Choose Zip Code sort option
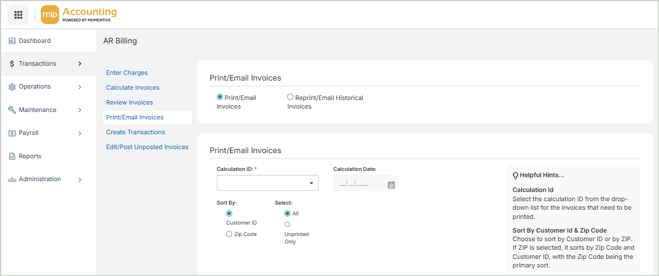Viewport: 659px width, 276px height. point(229,234)
